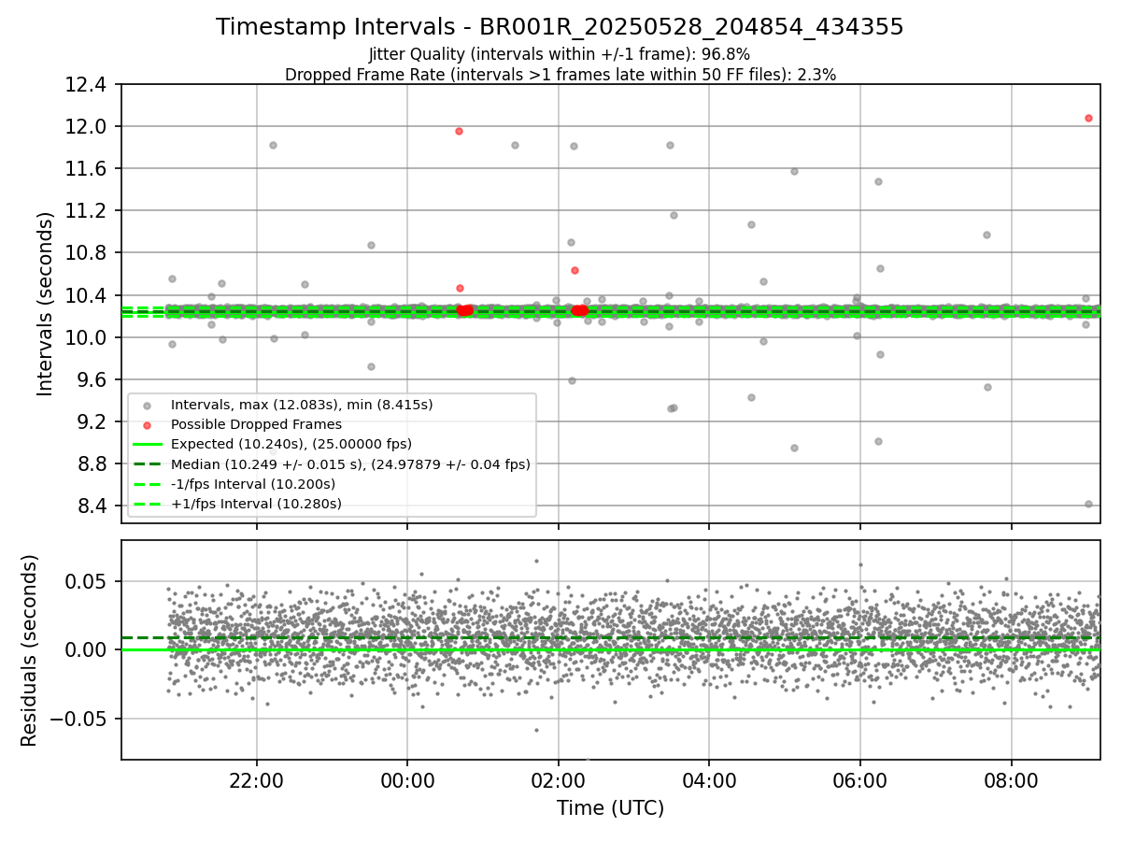Click the red dropped-frame point near 12.08 seconds

click(x=1088, y=118)
